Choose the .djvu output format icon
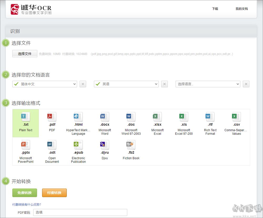Screen dimensions: 263x218 104,145
